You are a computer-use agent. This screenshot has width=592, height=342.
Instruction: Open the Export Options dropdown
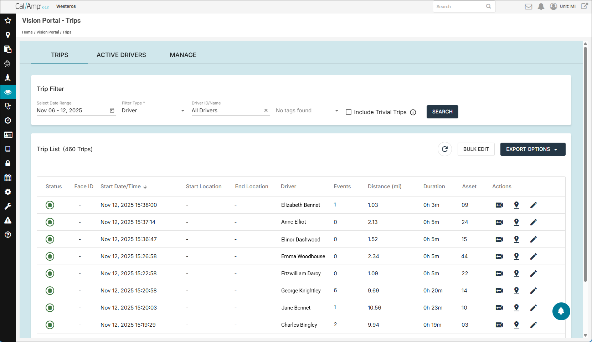pyautogui.click(x=533, y=149)
